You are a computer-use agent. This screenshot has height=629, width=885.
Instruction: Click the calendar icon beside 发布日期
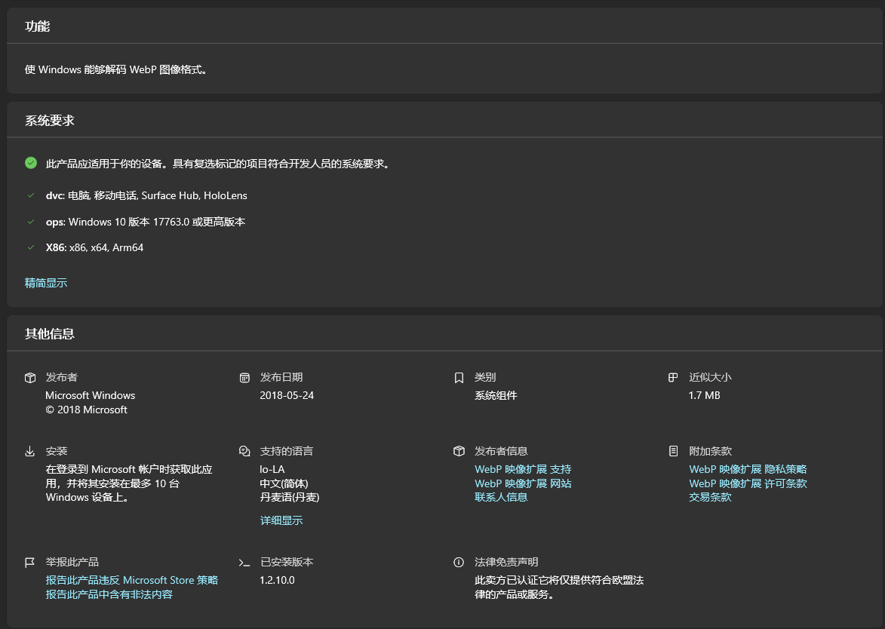(x=244, y=377)
